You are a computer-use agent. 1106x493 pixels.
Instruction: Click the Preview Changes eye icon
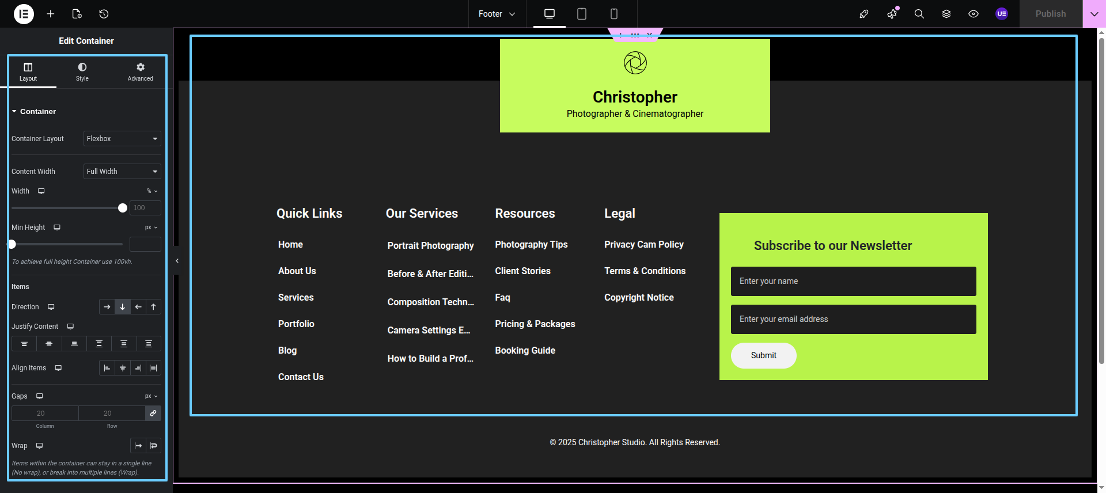[x=974, y=14]
